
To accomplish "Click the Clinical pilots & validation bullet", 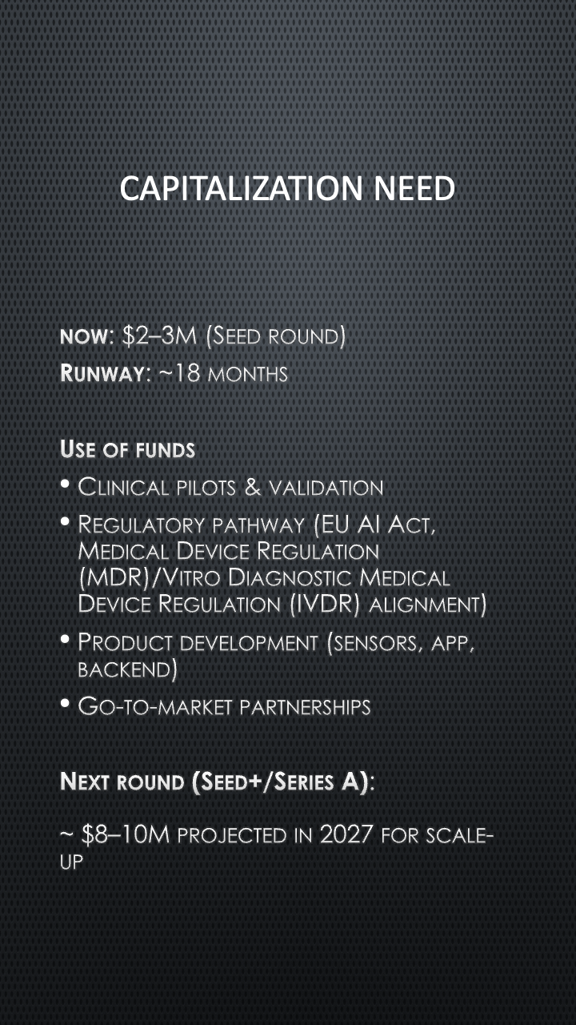I will (230, 487).
